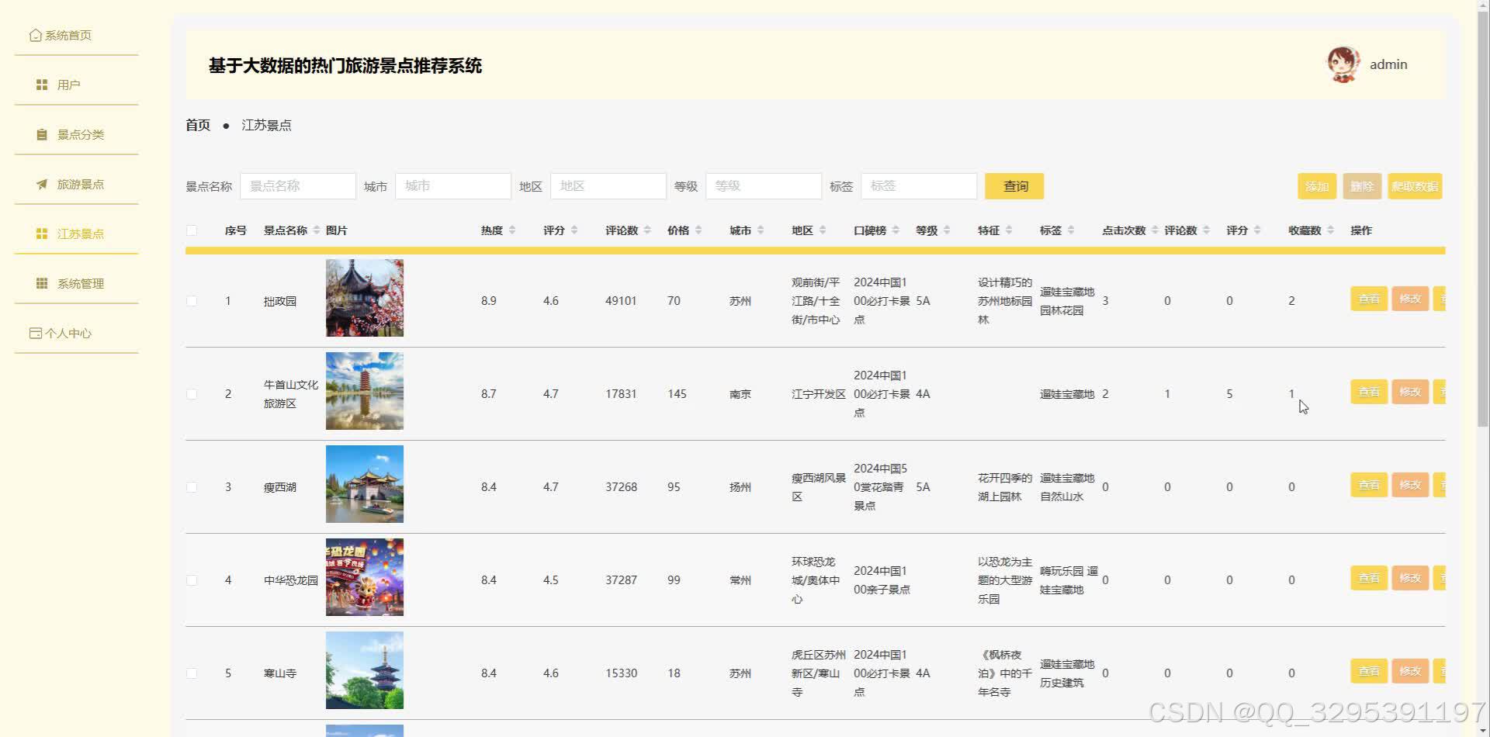Image resolution: width=1490 pixels, height=737 pixels.
Task: Click the 爬取数据 crawl button
Action: point(1415,186)
